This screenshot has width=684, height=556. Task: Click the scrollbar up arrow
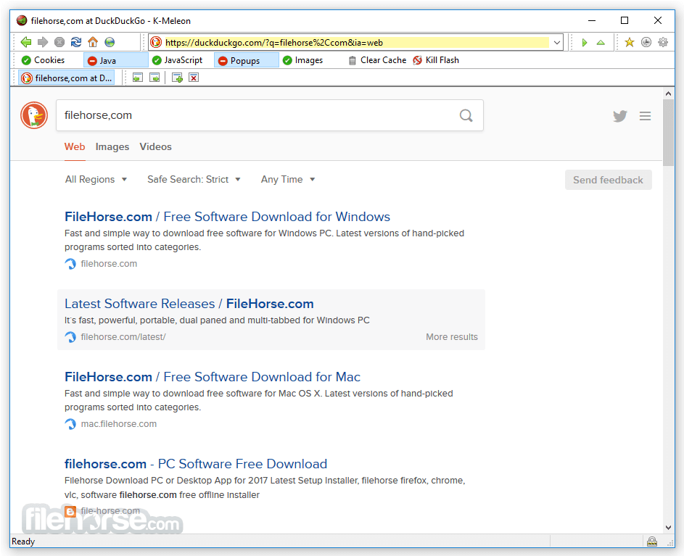click(668, 94)
